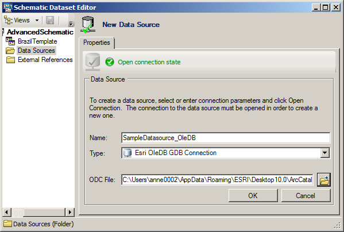Click into the Name input field
The width and height of the screenshot is (344, 232).
click(226, 138)
